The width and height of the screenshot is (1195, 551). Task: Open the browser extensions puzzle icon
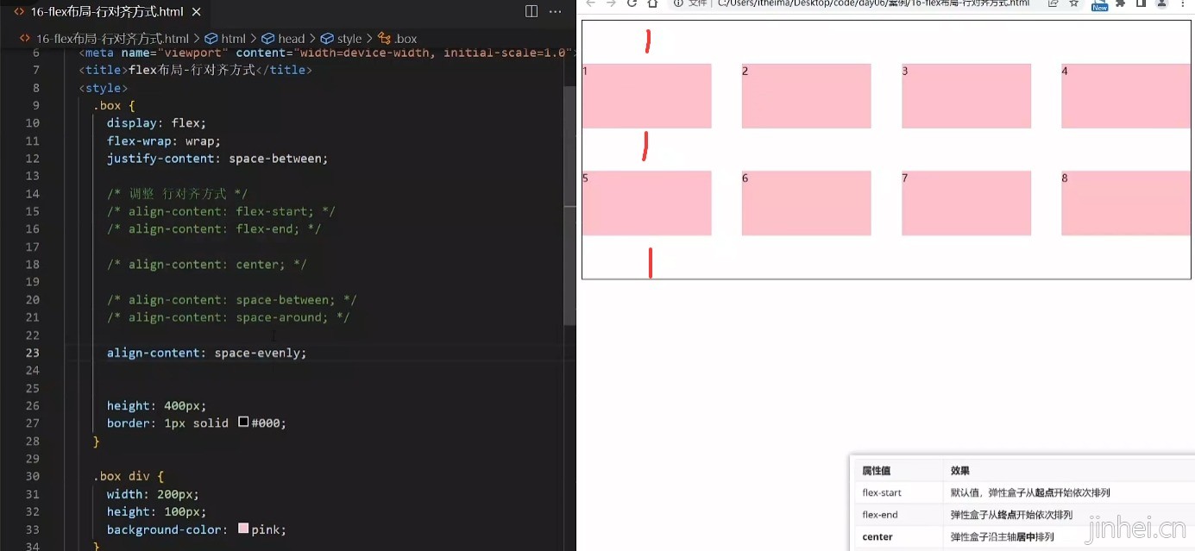click(x=1121, y=3)
